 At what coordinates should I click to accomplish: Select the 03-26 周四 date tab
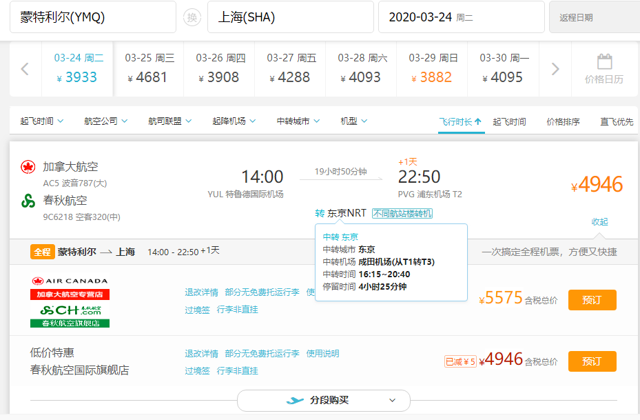coord(220,69)
